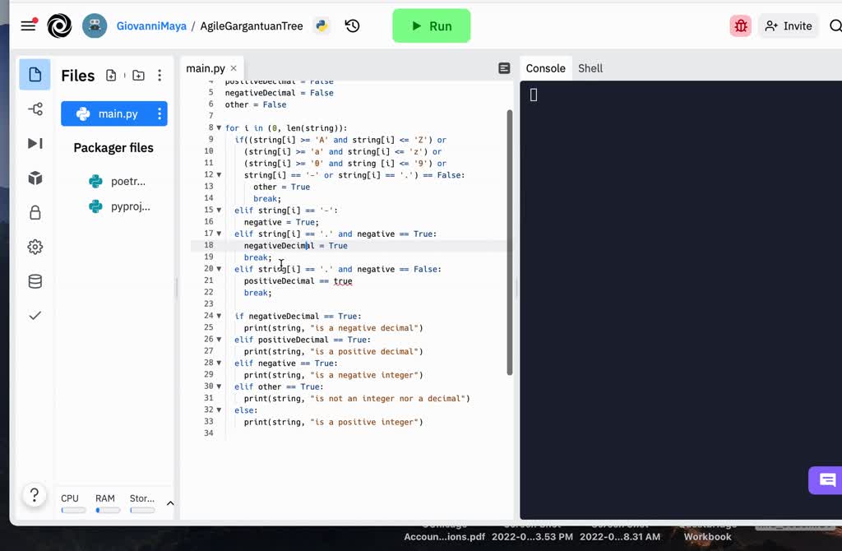The height and width of the screenshot is (551, 842).
Task: Click the red bug icon
Action: click(x=740, y=26)
